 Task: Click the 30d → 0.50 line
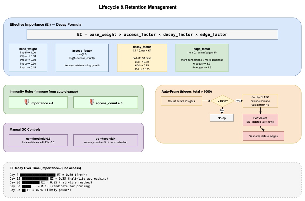[142, 62]
